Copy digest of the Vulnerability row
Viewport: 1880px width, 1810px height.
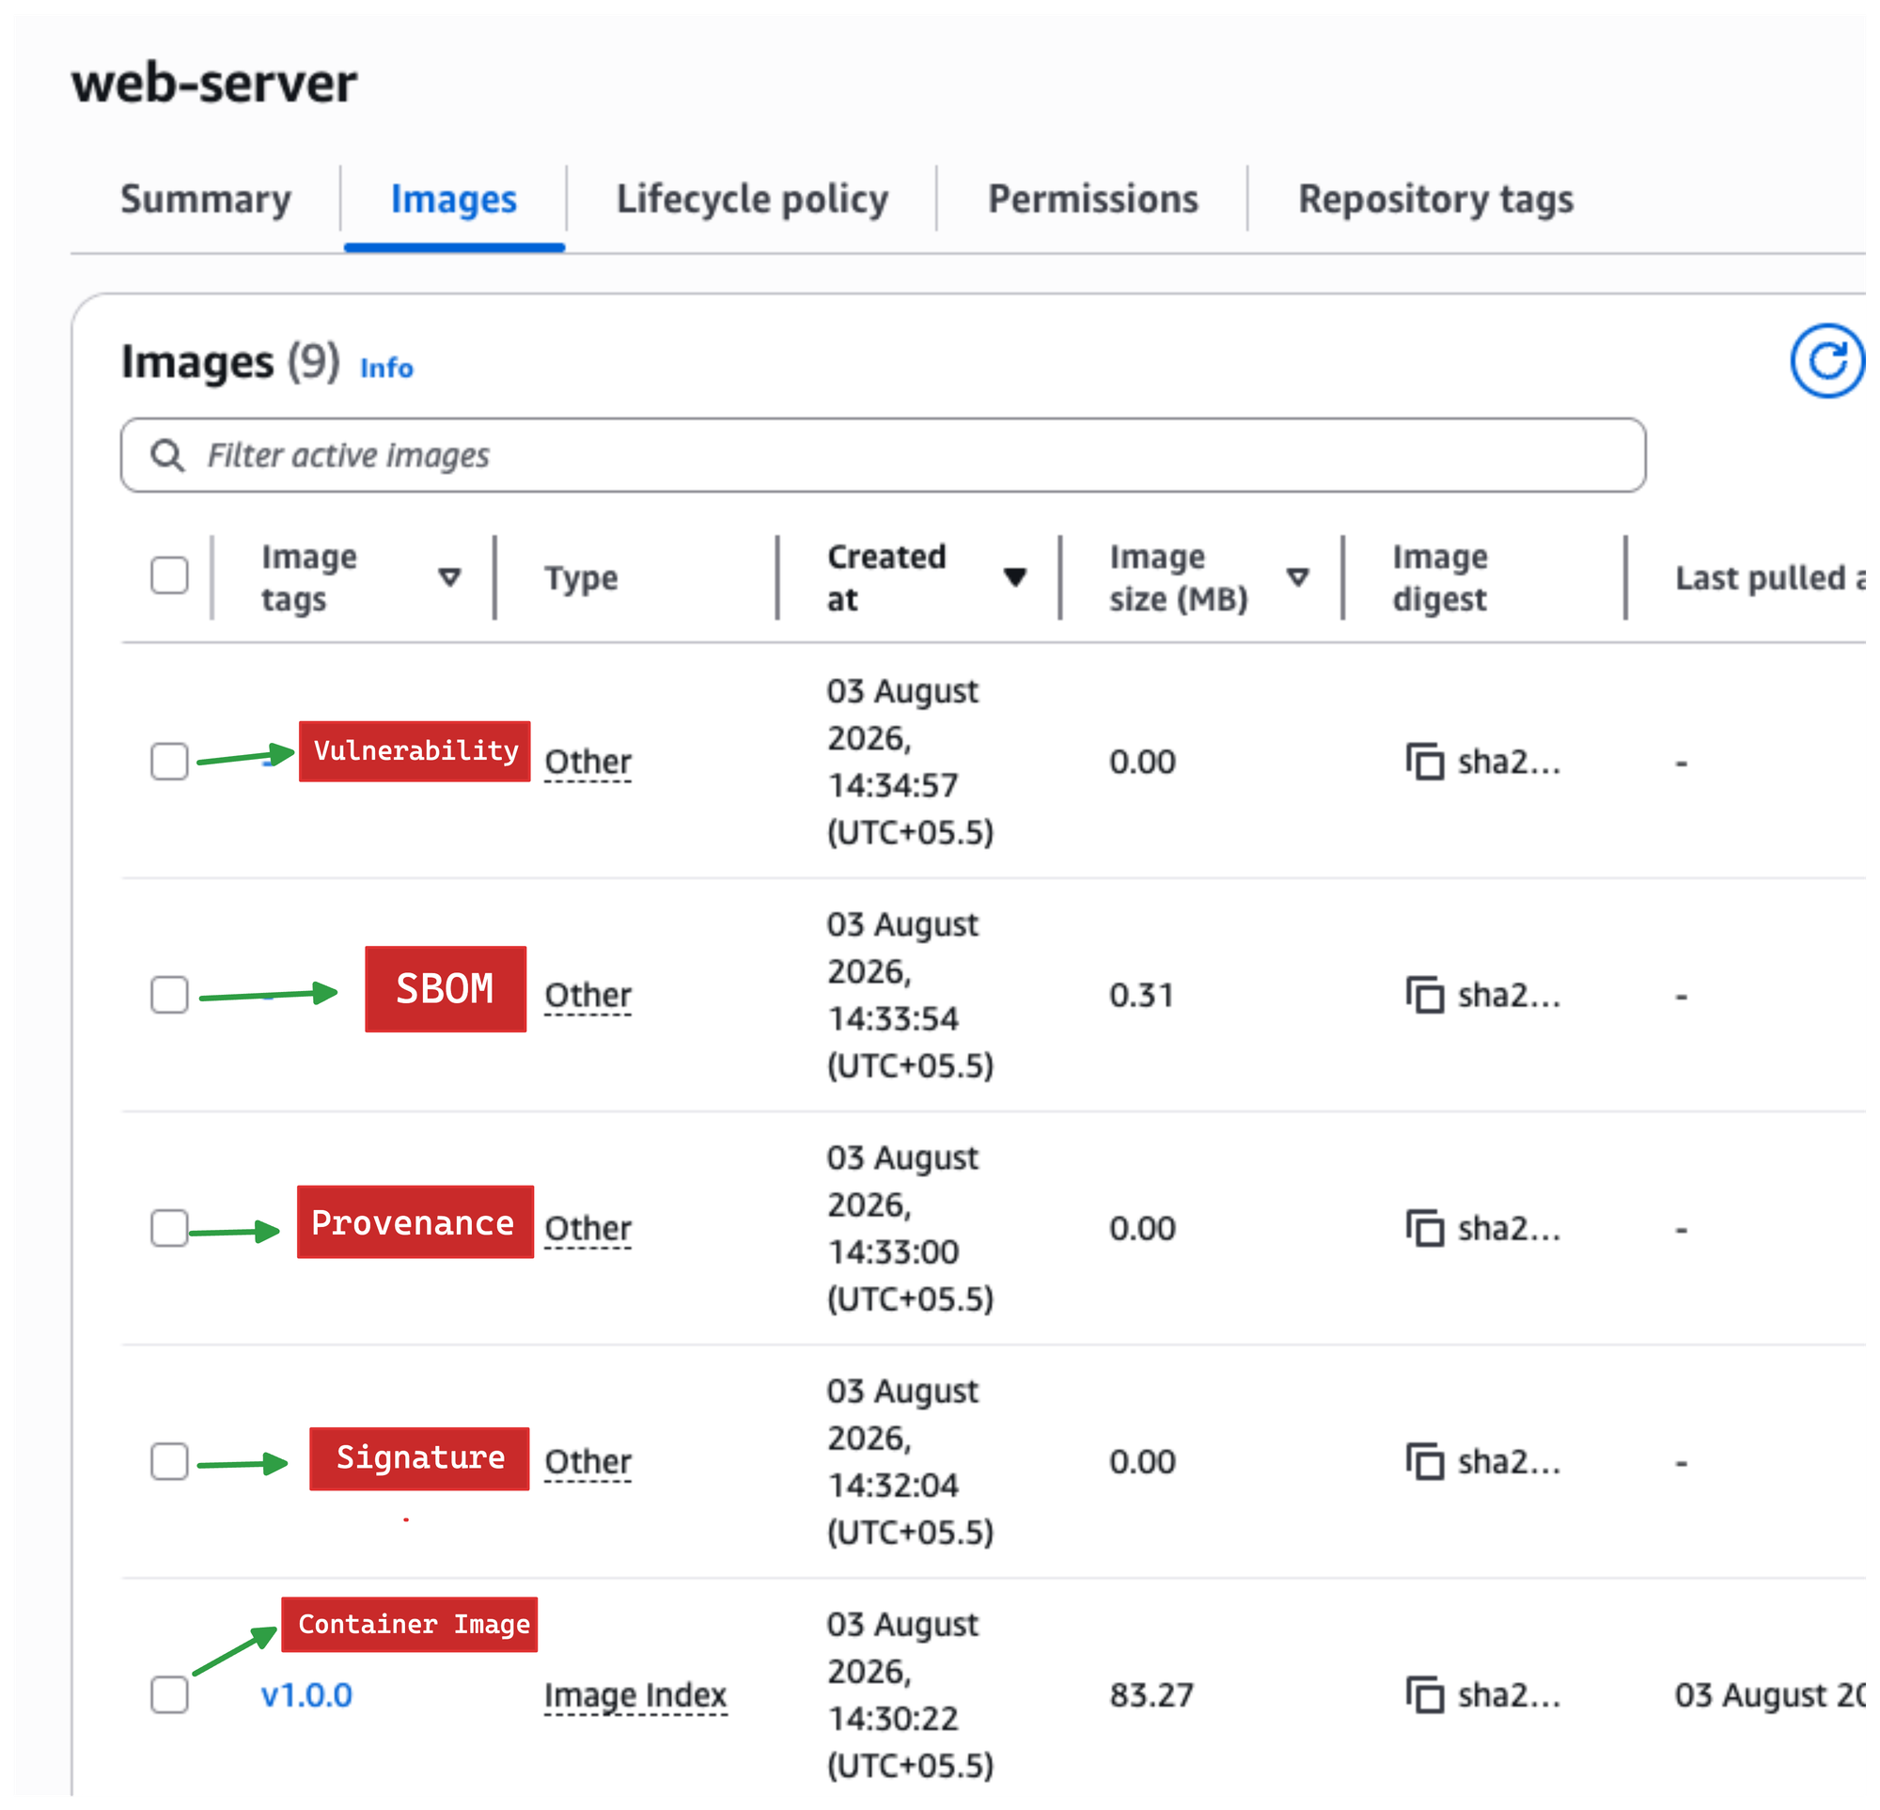pos(1425,762)
